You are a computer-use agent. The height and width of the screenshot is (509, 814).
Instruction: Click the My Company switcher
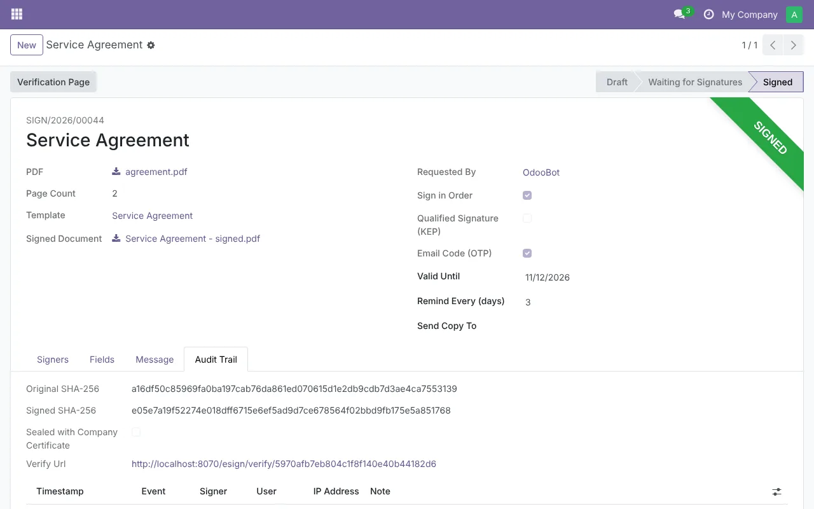point(750,14)
